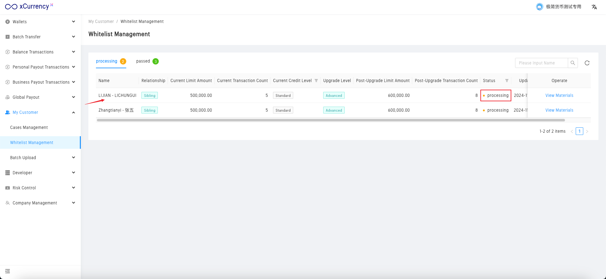
Task: Click the Zhangtianyi - 张五 name cell
Action: [x=116, y=110]
